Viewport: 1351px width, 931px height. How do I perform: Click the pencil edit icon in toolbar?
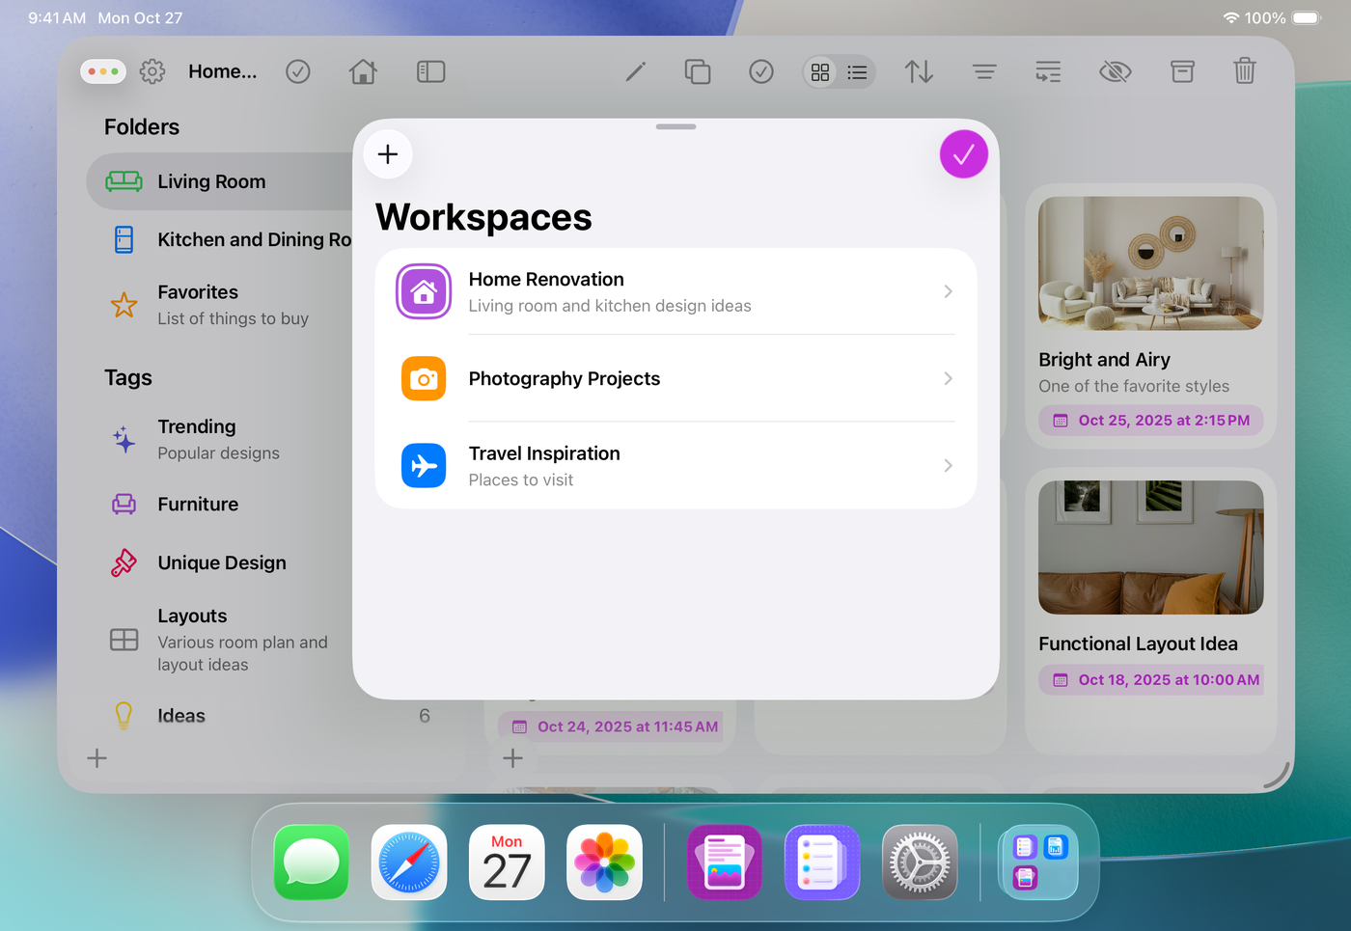tap(635, 72)
